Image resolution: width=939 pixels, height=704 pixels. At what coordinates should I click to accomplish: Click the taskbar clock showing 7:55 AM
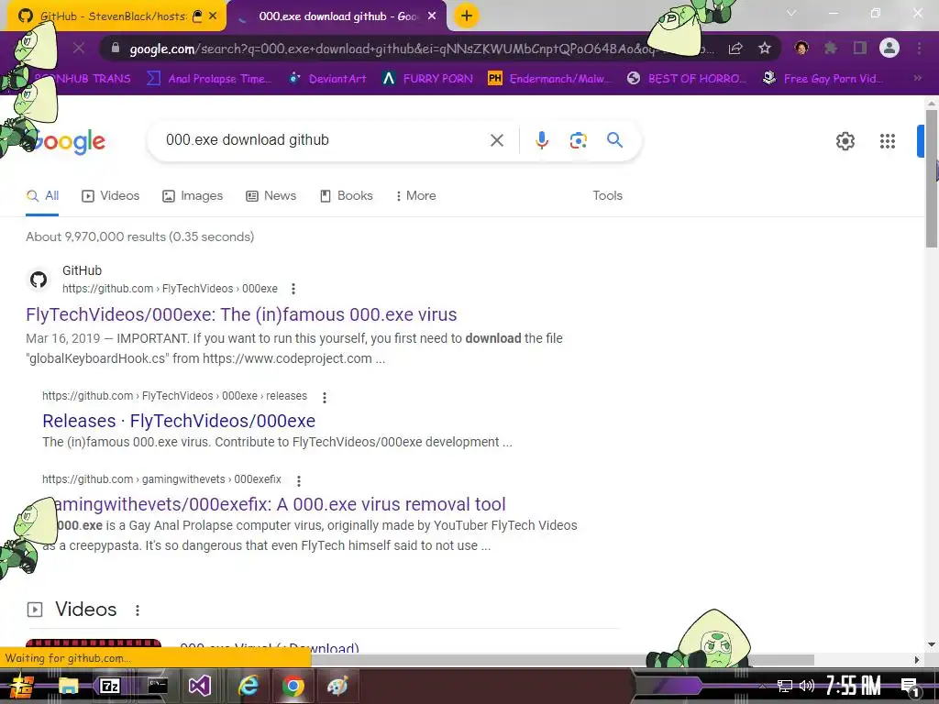click(x=854, y=686)
